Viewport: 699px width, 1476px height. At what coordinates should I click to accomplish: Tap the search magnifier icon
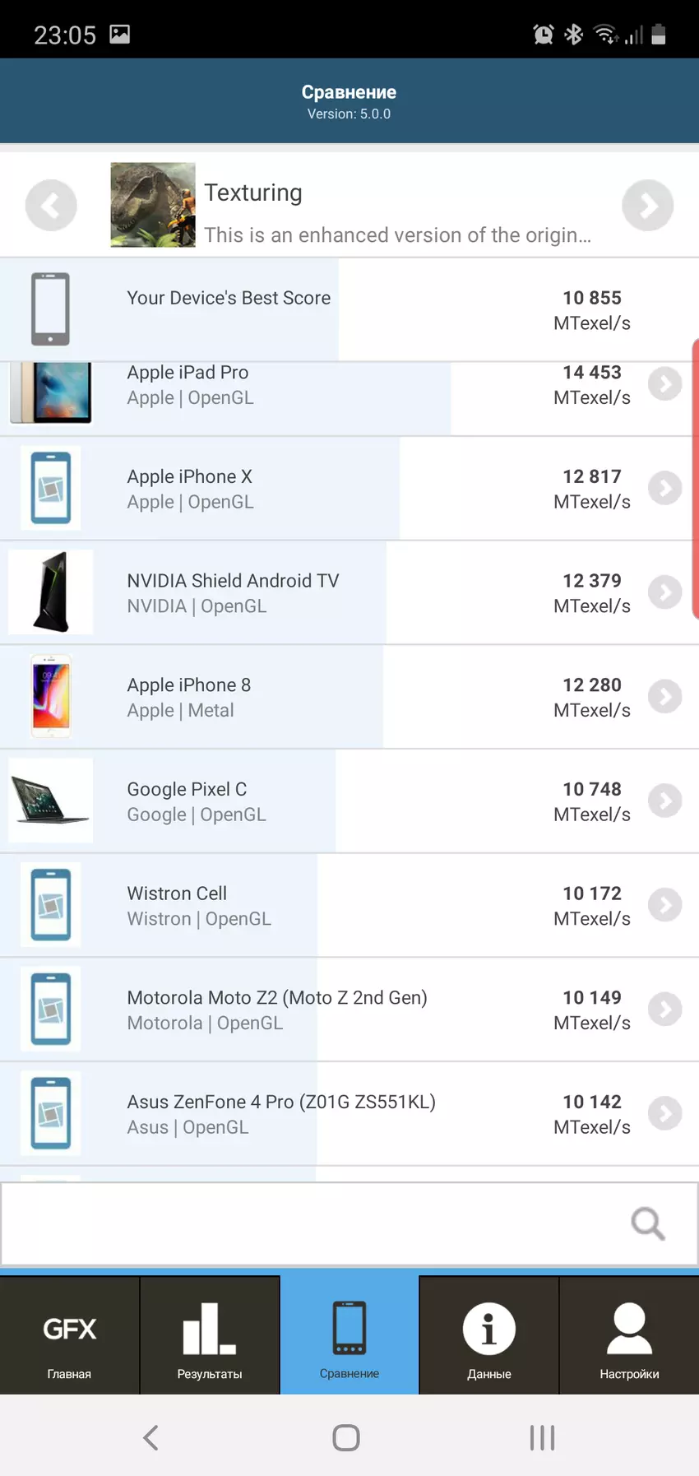coord(647,1223)
